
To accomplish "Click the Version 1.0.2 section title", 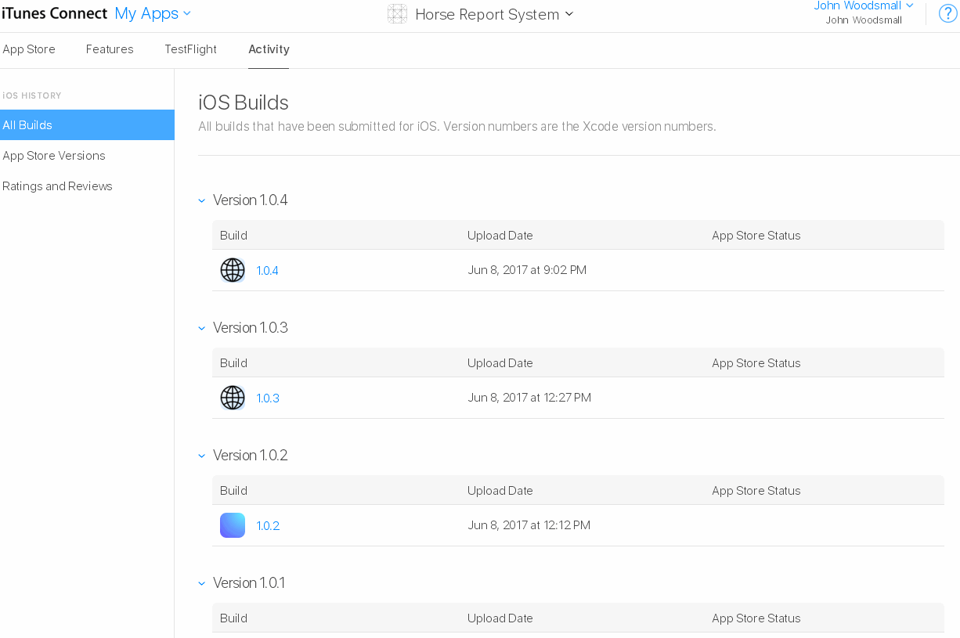I will pos(251,456).
